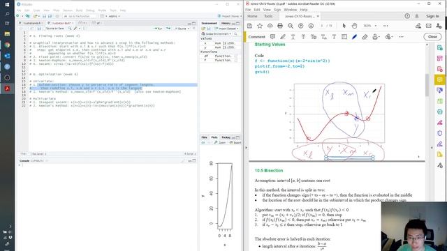Click the Close button on Comment toolbar
This screenshot has height=251, width=447.
point(432,37)
